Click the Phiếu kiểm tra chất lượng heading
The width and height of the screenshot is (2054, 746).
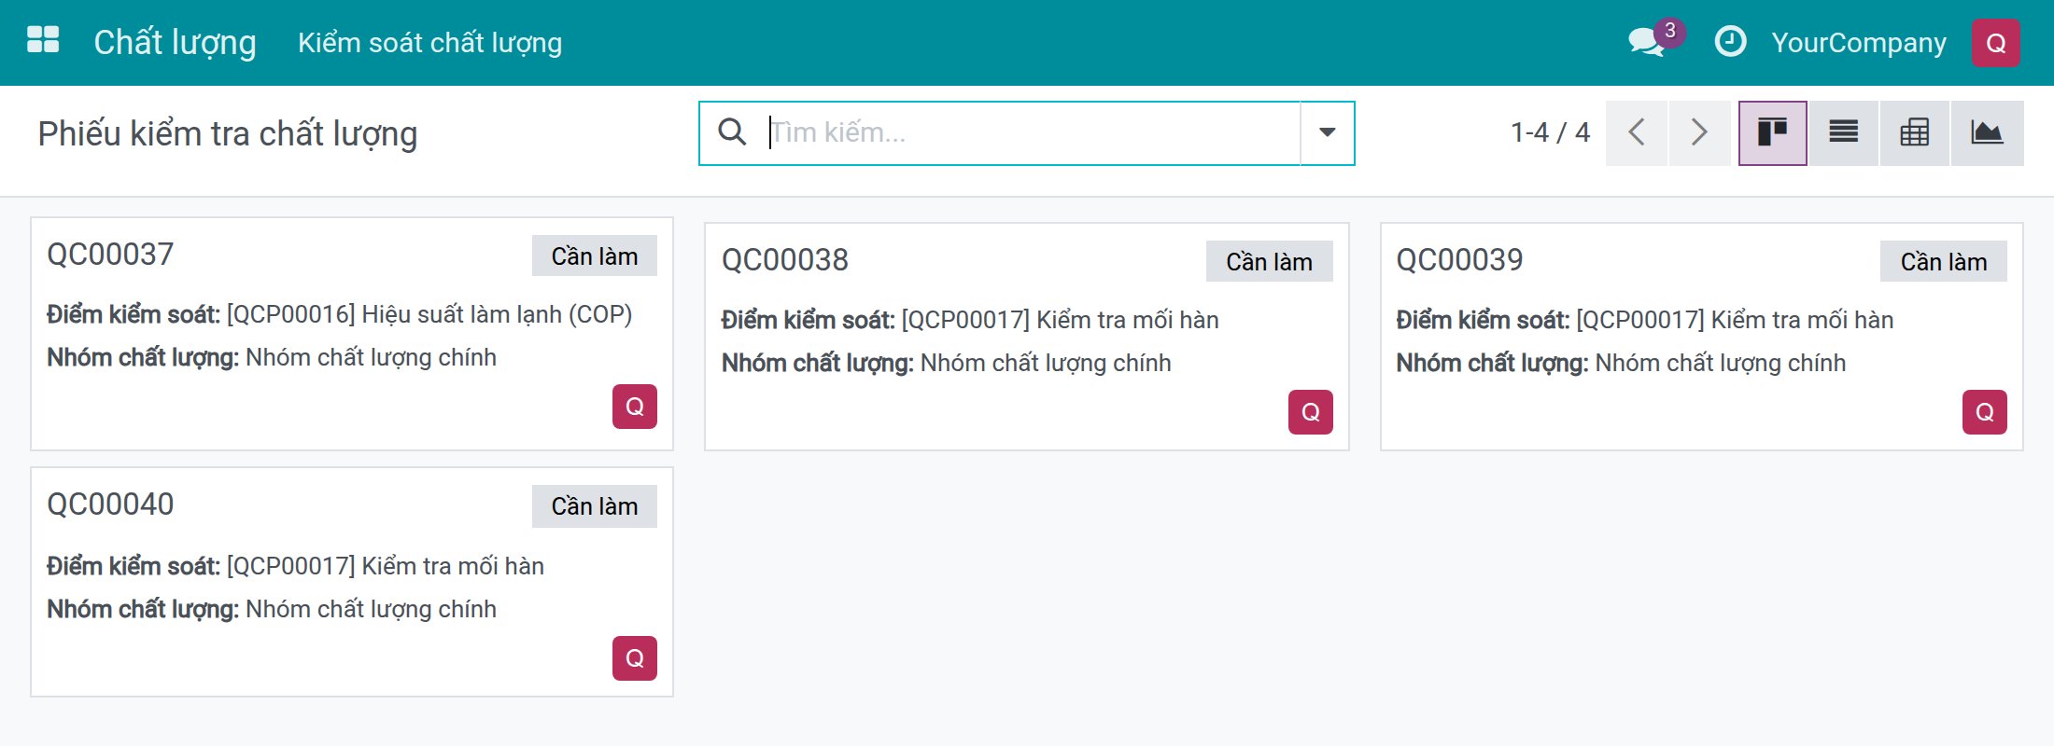point(228,134)
